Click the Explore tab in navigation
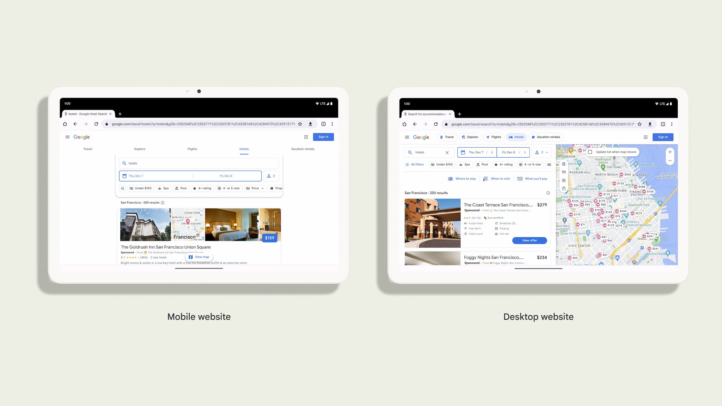Screen dimensions: 722x406 [x=139, y=149]
